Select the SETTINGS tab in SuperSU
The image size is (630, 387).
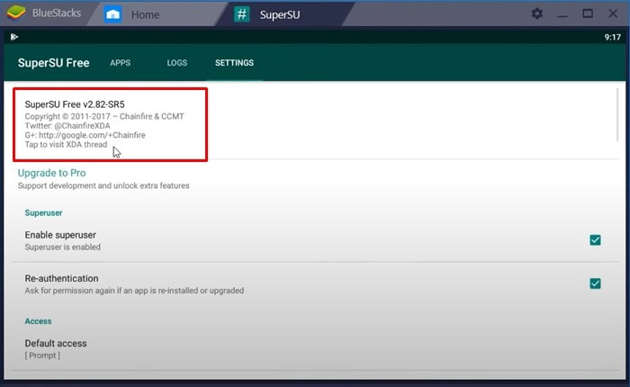click(x=234, y=63)
